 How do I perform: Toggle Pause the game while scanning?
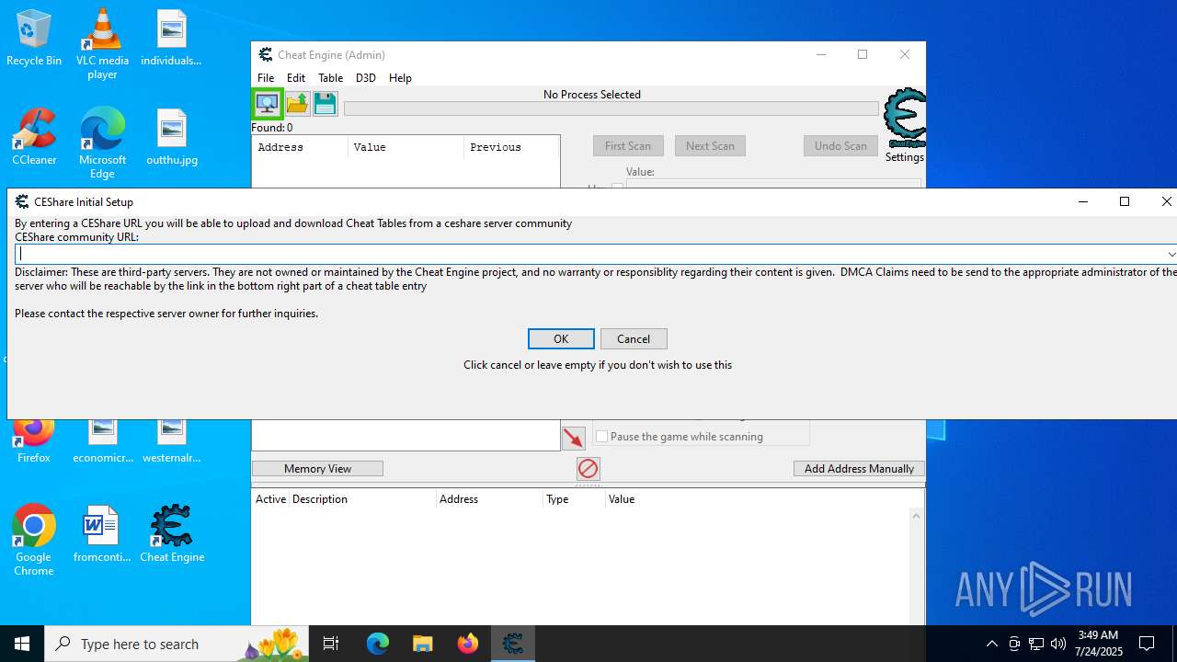tap(602, 437)
